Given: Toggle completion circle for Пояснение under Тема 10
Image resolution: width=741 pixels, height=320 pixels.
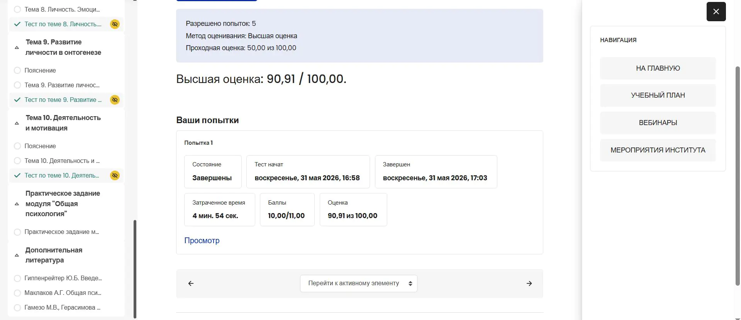Looking at the screenshot, I should [17, 146].
